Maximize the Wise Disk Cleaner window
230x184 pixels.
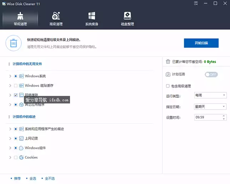tap(215, 3)
